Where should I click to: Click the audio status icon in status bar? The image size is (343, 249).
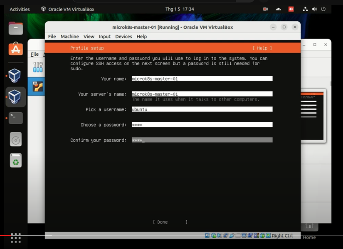click(220, 236)
